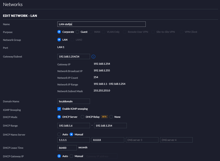This screenshot has height=161, width=220.
Task: Select Manual DHCP Name Server option
Action: point(71,134)
